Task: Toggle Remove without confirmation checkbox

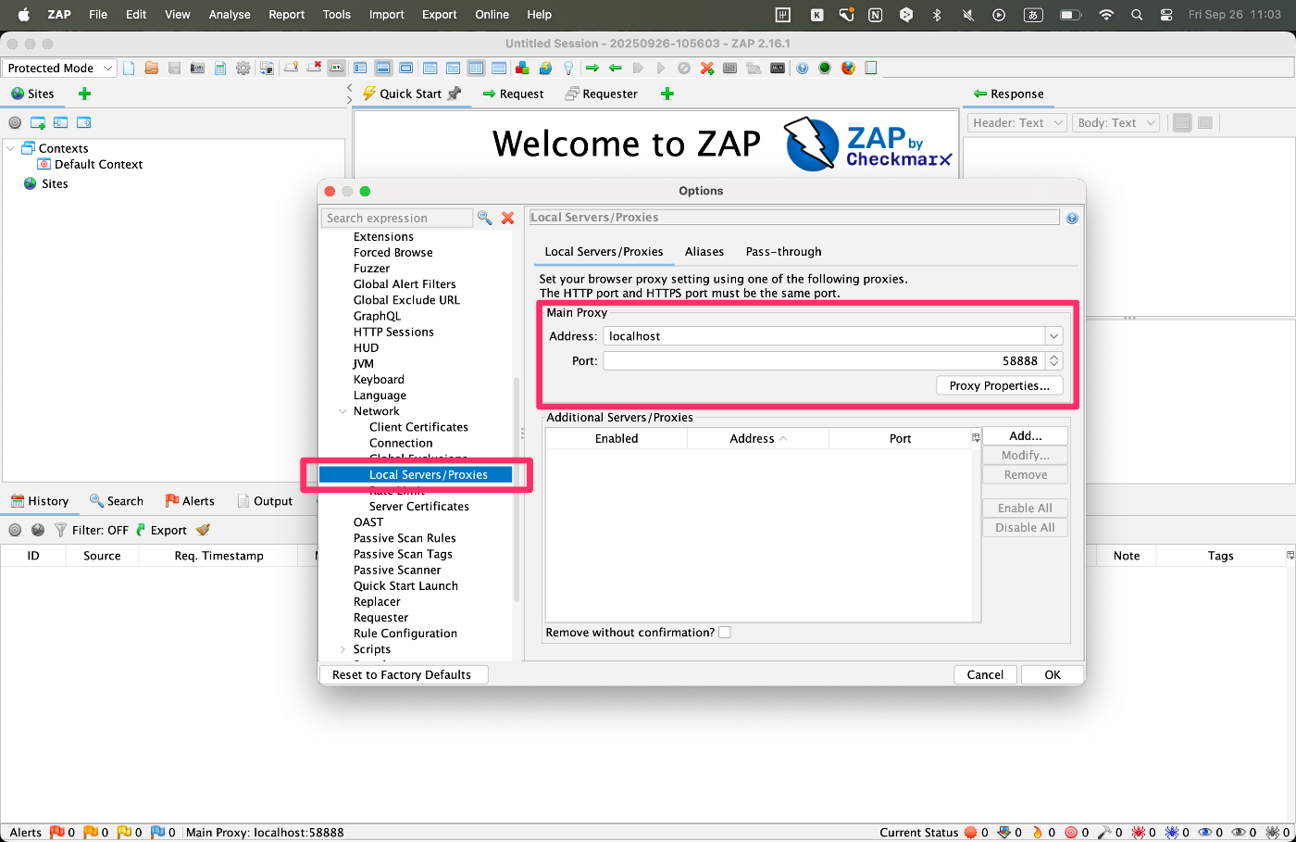Action: tap(725, 633)
